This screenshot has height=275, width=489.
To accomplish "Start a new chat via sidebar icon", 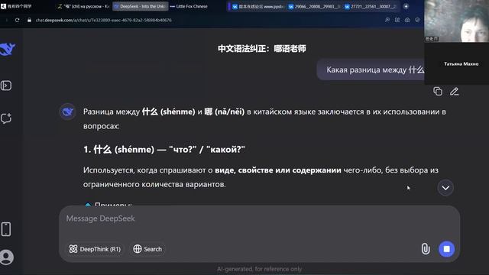I will (6, 118).
